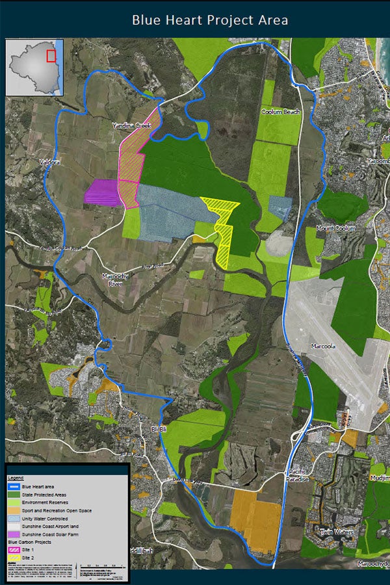Image resolution: width=390 pixels, height=585 pixels.
Task: Select the Unity Water Controlled blue swatch
Action: click(14, 519)
